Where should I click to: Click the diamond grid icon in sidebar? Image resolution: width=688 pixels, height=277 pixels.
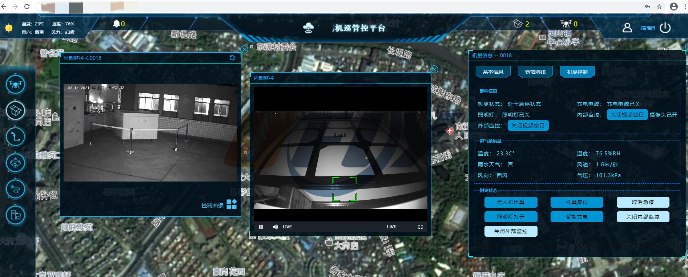16,163
